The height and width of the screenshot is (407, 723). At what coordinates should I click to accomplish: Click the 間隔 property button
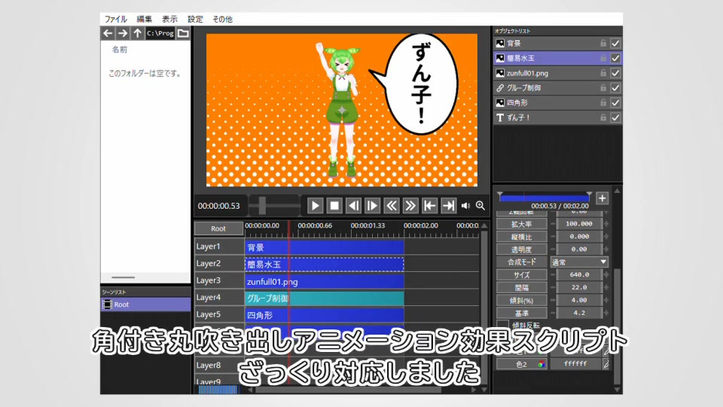[521, 287]
